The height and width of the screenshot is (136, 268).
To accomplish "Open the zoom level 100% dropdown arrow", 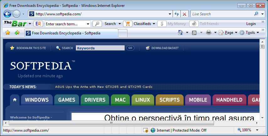I will (x=257, y=130).
